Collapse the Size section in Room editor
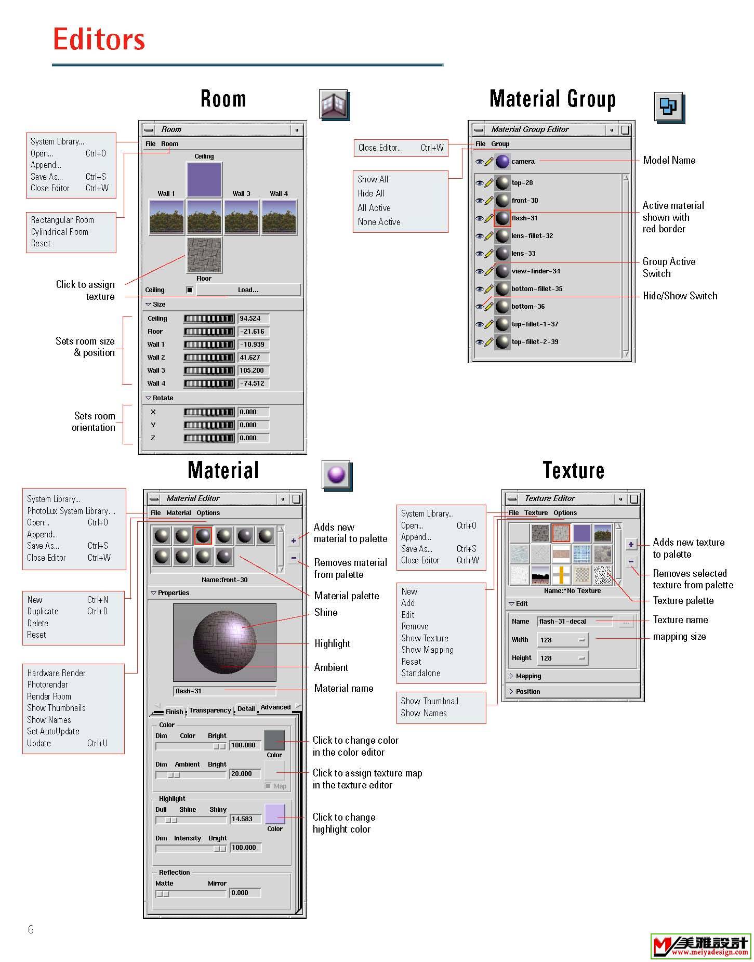Image resolution: width=754 pixels, height=962 pixels. click(x=149, y=305)
